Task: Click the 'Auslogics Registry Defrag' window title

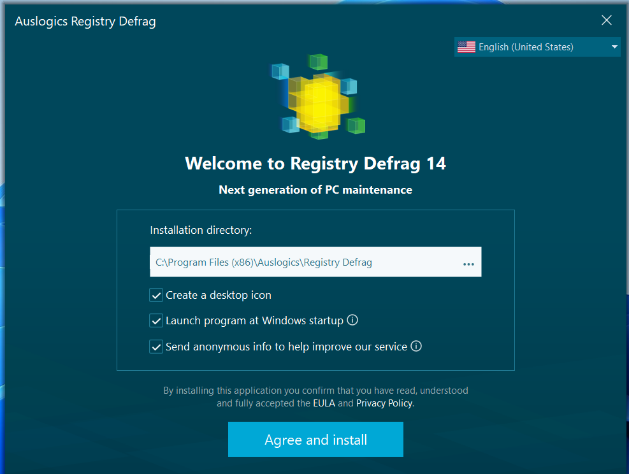Action: click(85, 21)
